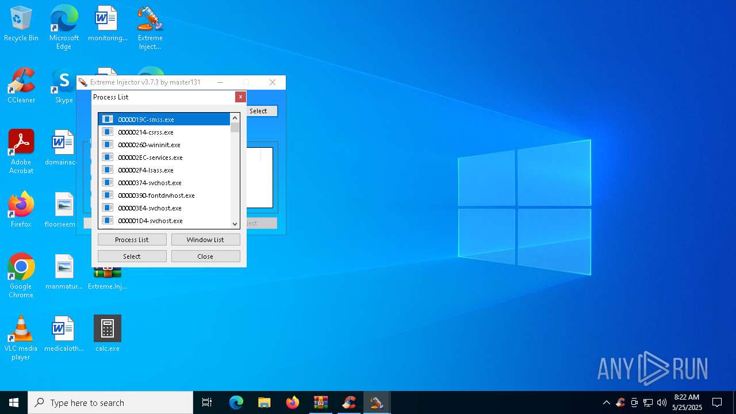Select the Firefox desktop shortcut
The height and width of the screenshot is (414, 736).
point(21,210)
